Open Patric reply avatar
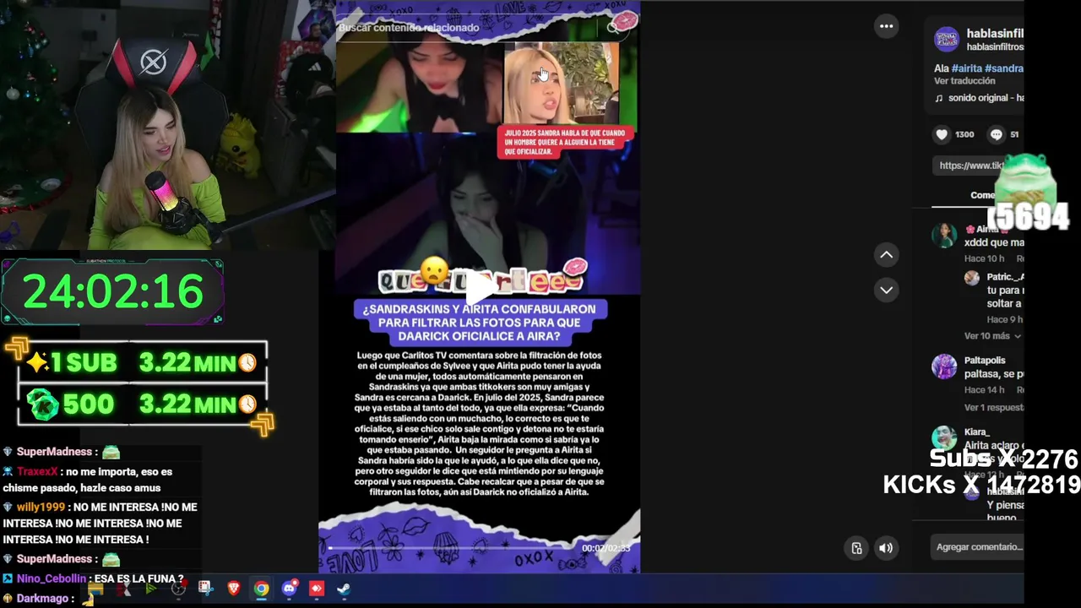Viewport: 1081px width, 608px height. coord(972,278)
